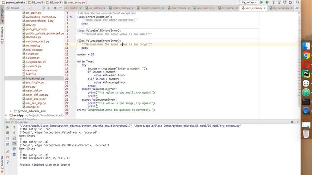This screenshot has height=175, width=312.
Task: Click down-the-stack-trace arrow in Run panel
Action: click(x=14, y=133)
